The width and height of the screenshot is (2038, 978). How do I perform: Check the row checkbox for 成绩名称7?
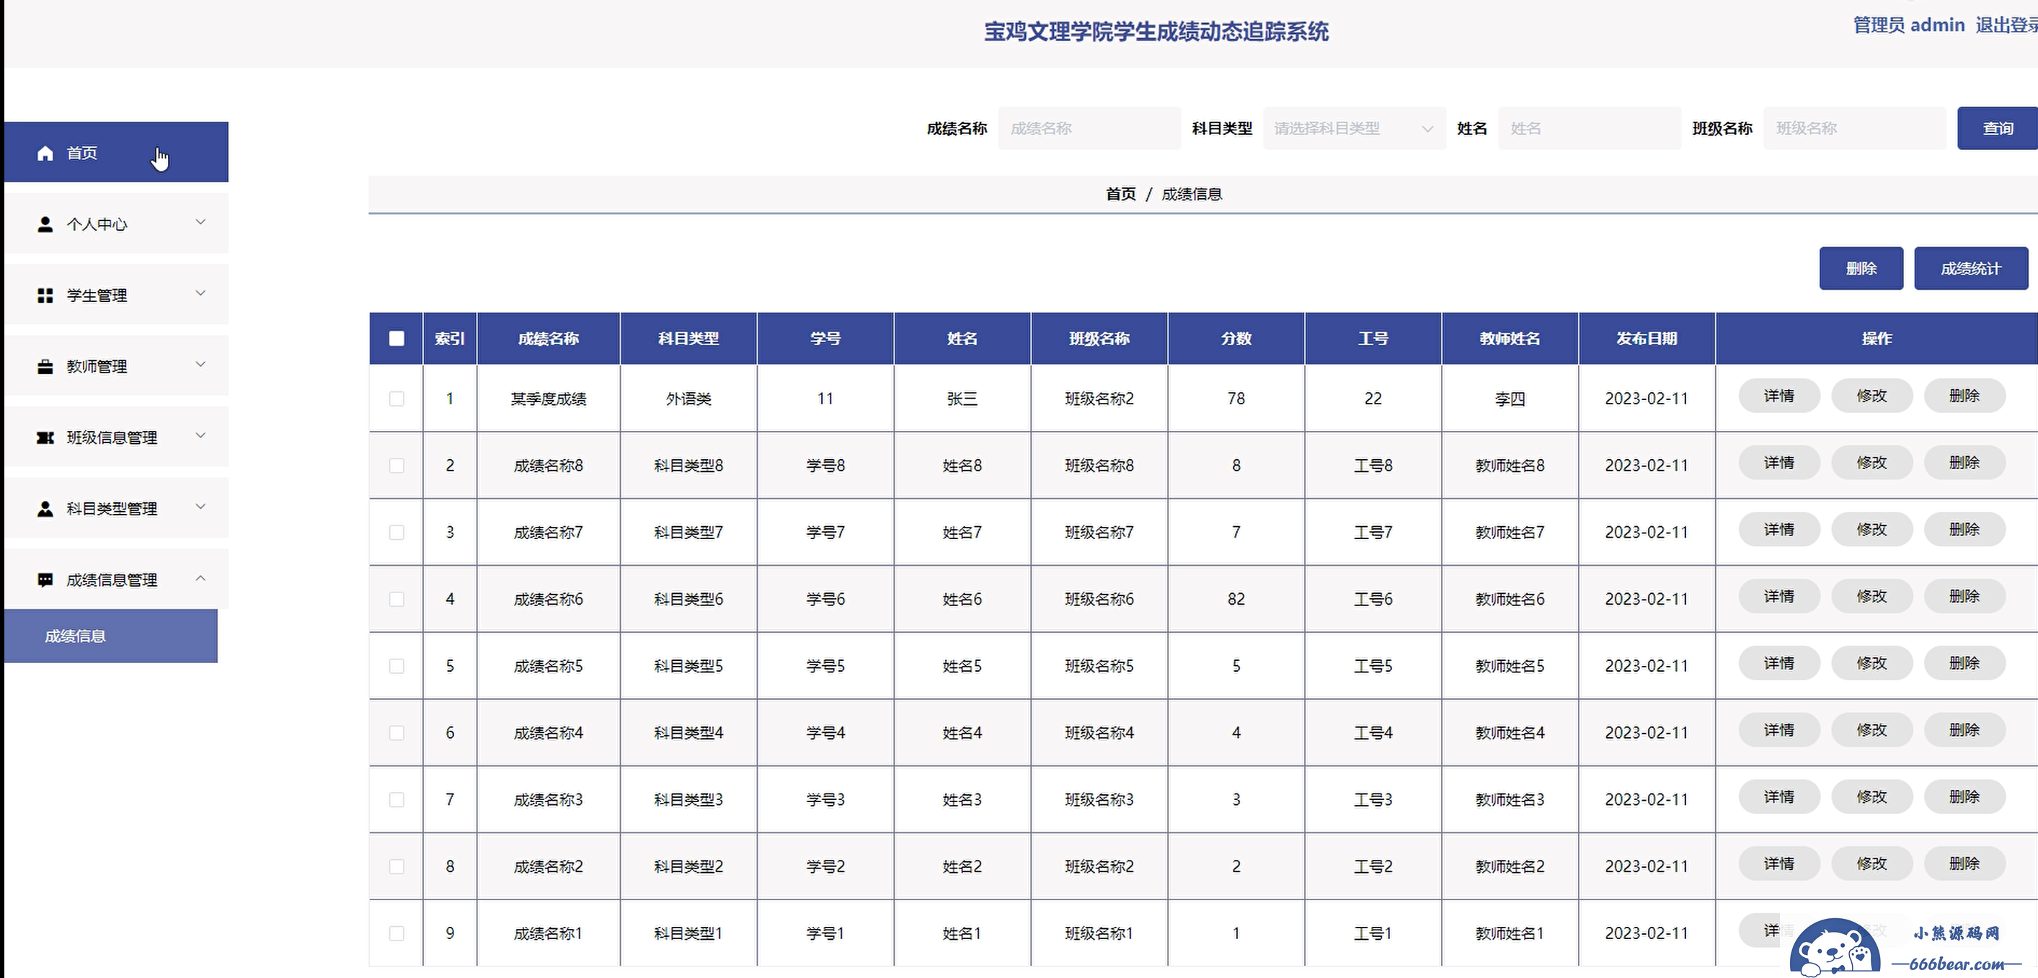click(396, 532)
